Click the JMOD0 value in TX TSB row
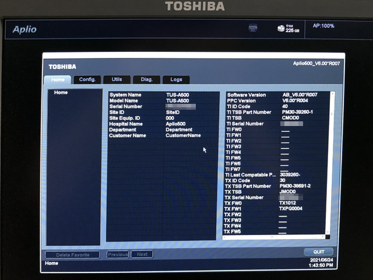373x280 pixels. point(287,192)
